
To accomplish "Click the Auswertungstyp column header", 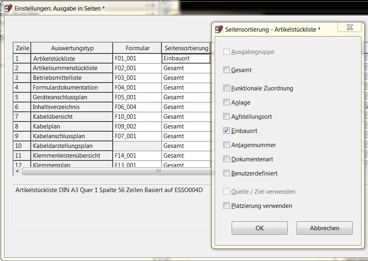I will (x=72, y=48).
